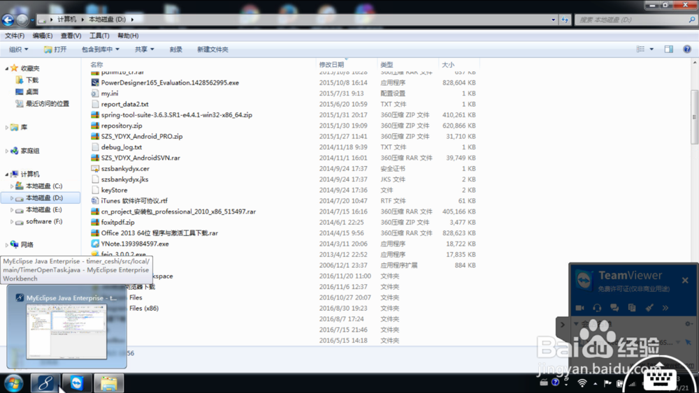Select software (F:) drive
699x393 pixels.
coord(44,221)
